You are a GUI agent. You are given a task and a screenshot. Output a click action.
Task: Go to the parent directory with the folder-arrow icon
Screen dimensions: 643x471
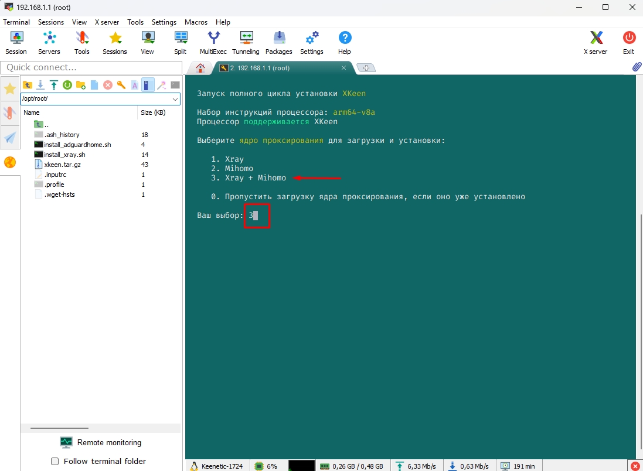tap(27, 85)
